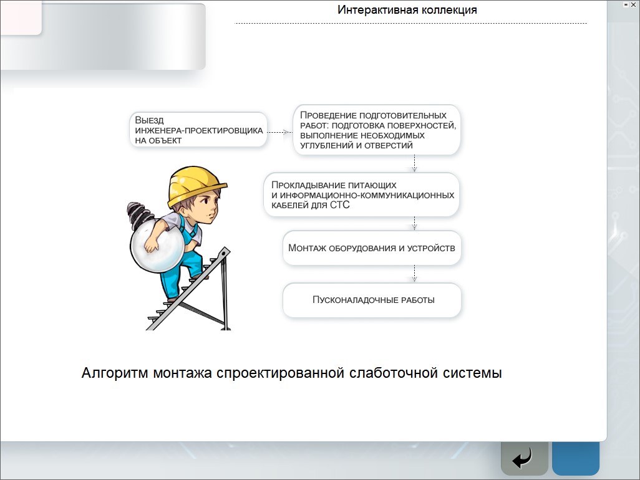The width and height of the screenshot is (640, 480).
Task: Click the arrow pointing to 'Пусконаладочные работы'
Action: [415, 274]
